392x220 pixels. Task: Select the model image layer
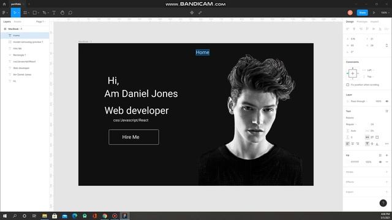pos(24,42)
